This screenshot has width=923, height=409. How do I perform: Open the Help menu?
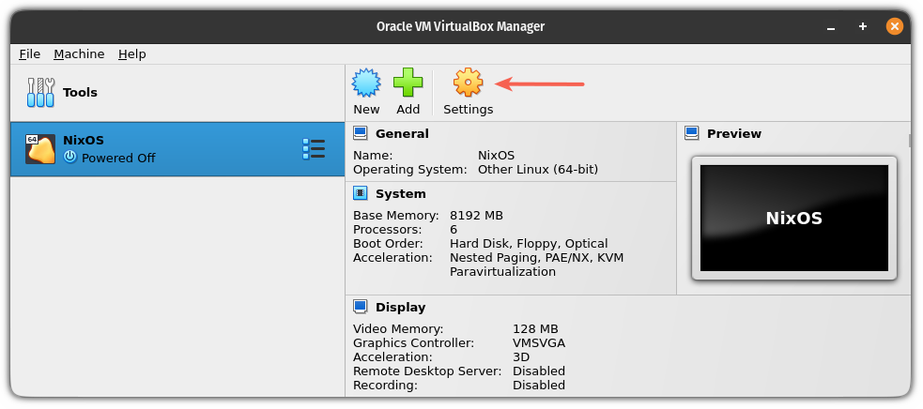click(x=131, y=54)
